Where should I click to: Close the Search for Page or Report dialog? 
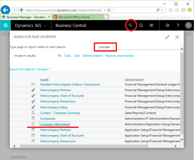point(177,37)
